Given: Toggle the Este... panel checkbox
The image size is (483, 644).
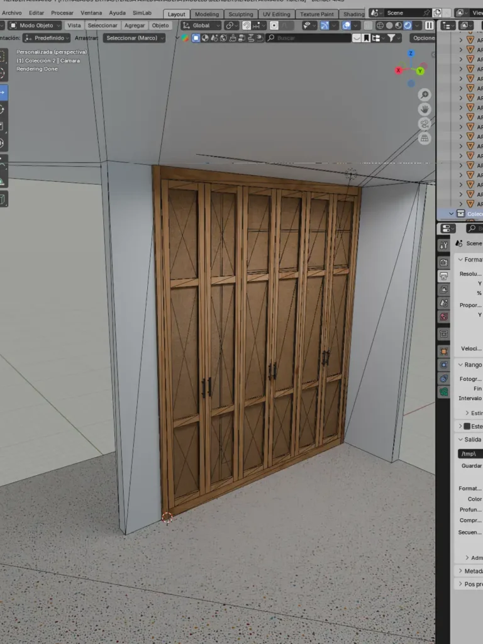Looking at the screenshot, I should click(x=467, y=426).
